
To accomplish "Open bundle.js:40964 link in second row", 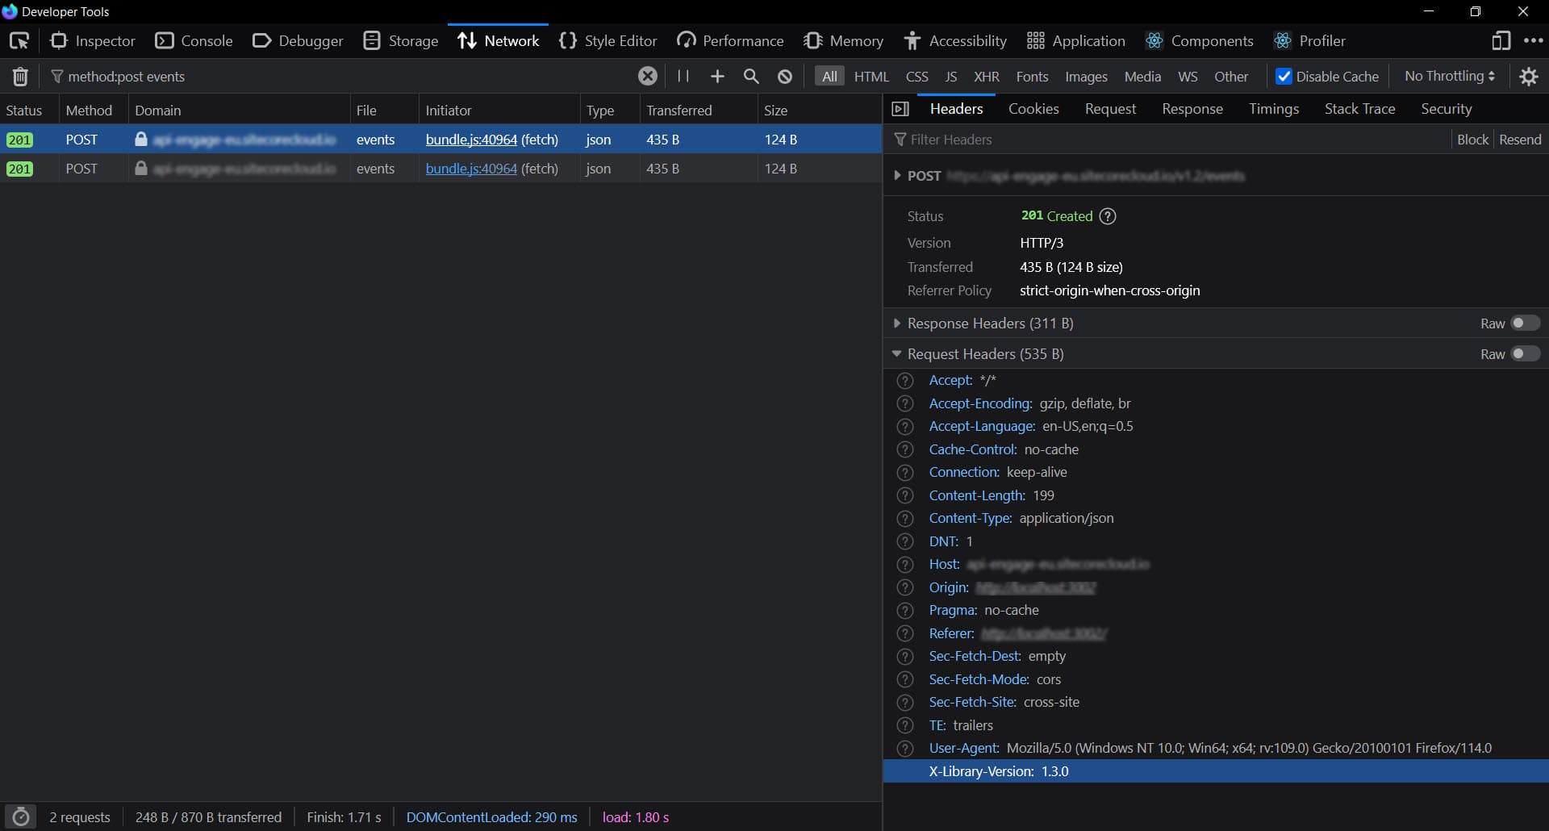I will [x=471, y=169].
